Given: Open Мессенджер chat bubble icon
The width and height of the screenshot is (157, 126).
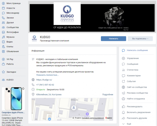Looking at the screenshot, I should [3, 13].
